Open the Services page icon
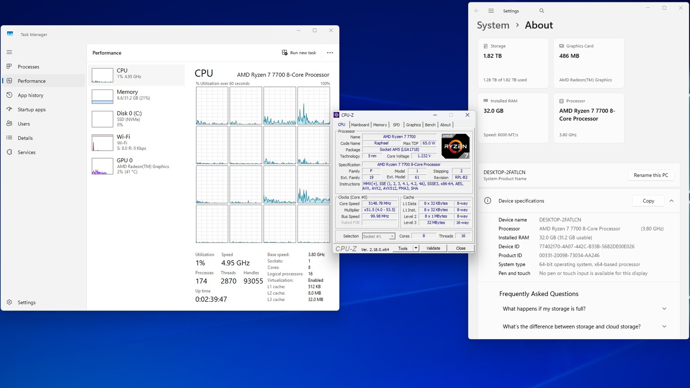Screen dimensions: 690x388 [9, 152]
